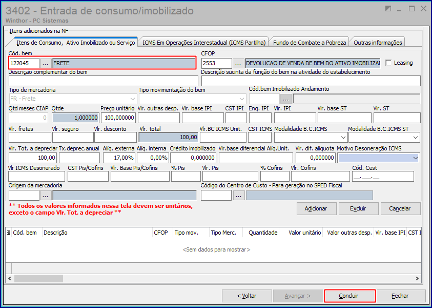432x308 pixels.
Task: Open lookup for Cód. bem field
Action: click(46, 63)
